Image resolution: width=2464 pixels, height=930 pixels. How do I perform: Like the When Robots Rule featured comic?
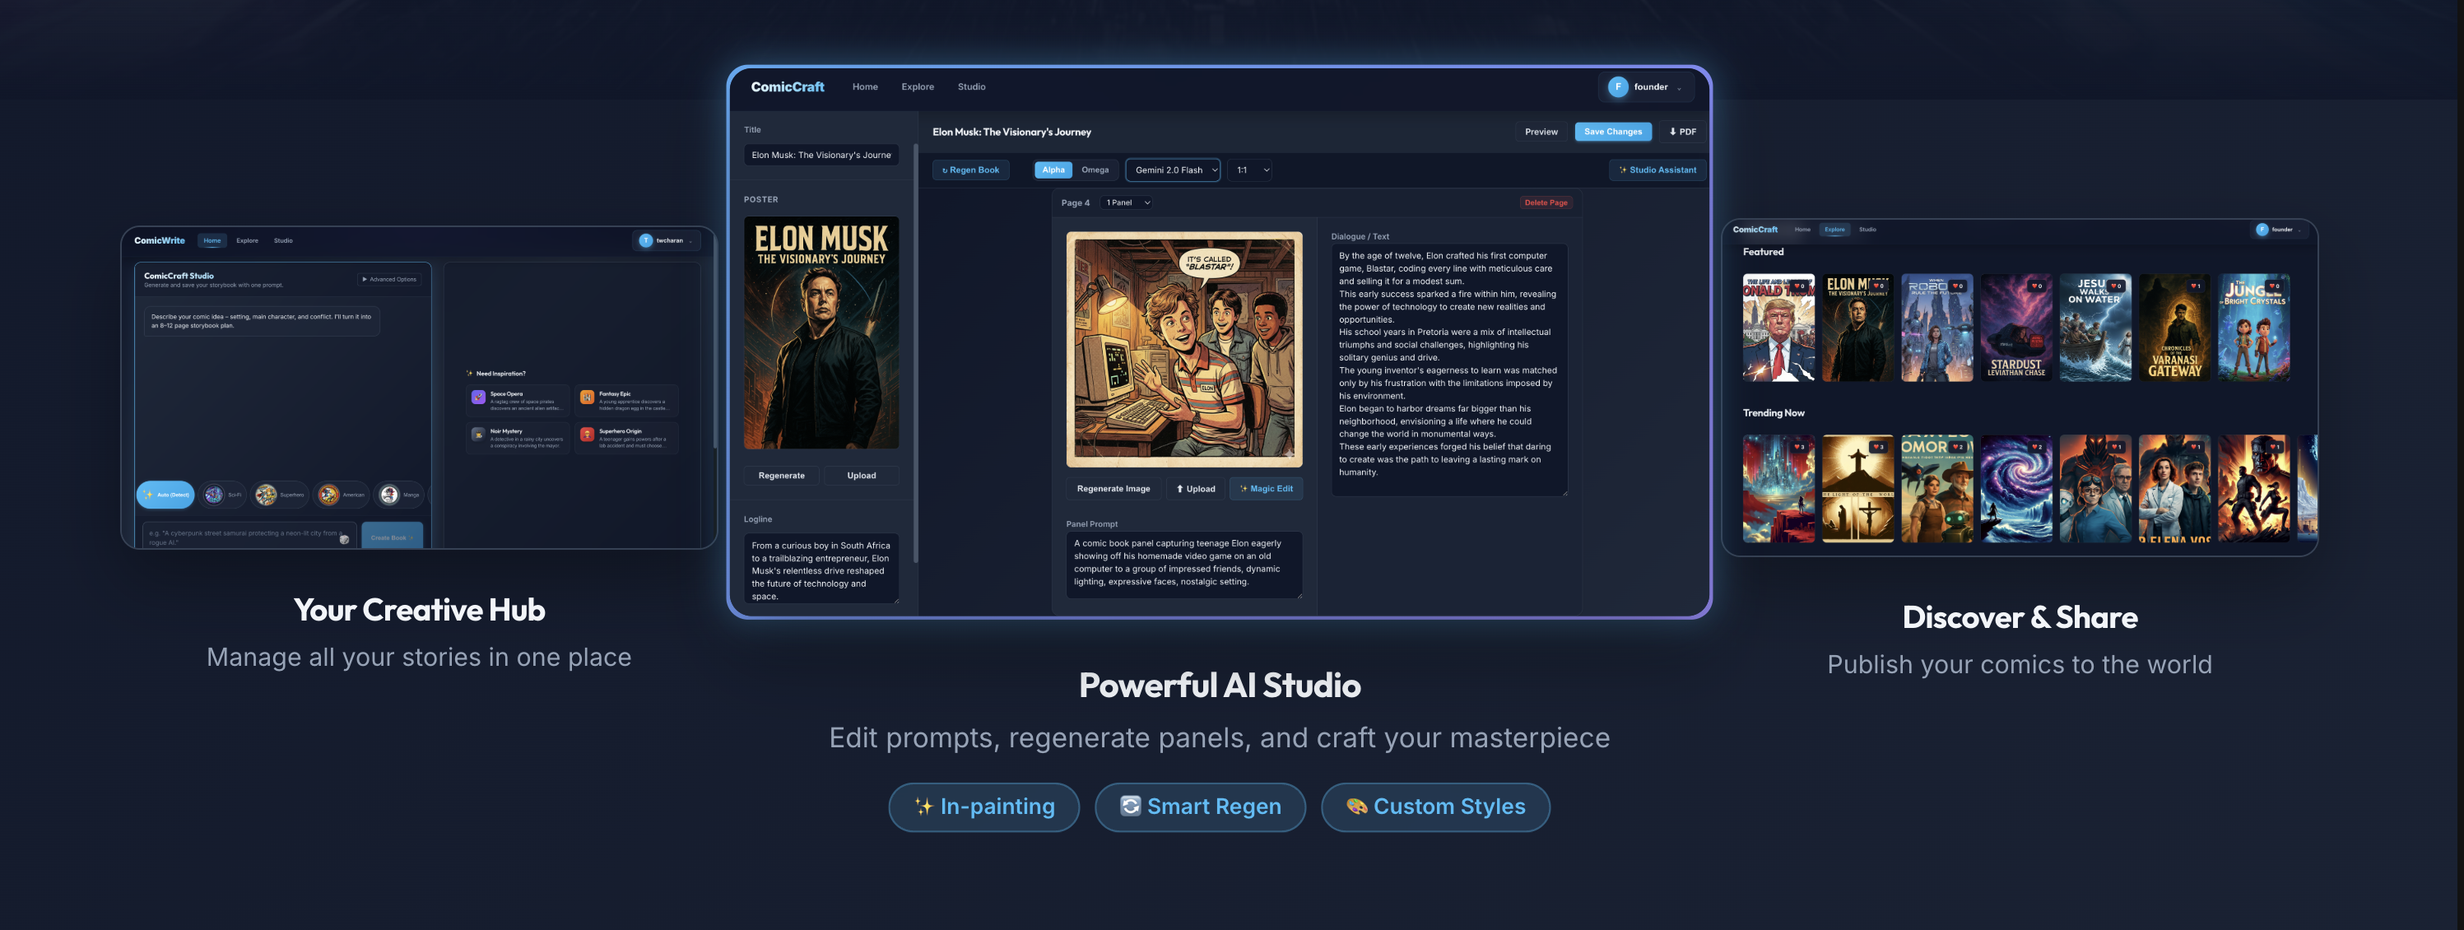[x=1956, y=286]
